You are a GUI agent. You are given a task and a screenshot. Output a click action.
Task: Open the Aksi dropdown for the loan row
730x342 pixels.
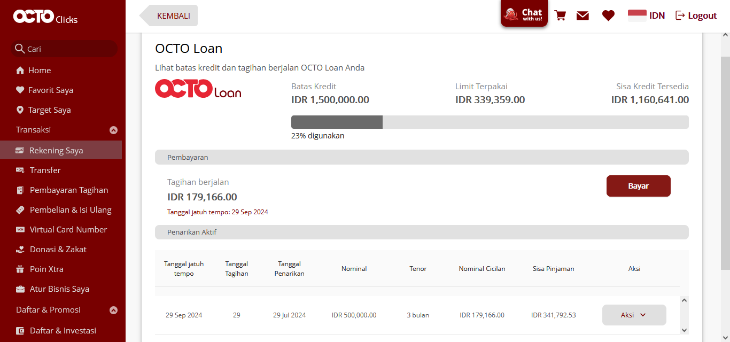(x=634, y=315)
